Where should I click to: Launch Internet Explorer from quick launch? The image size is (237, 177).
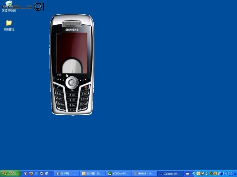coord(36,174)
